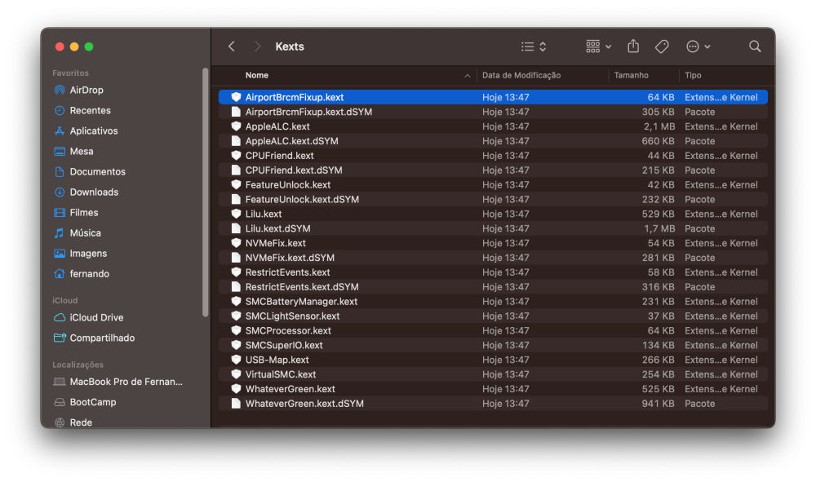Toggle the sort direction arrow in Nome column

click(x=468, y=76)
